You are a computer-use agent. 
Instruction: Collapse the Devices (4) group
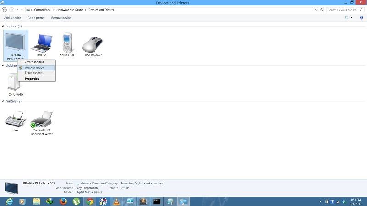pos(3,26)
